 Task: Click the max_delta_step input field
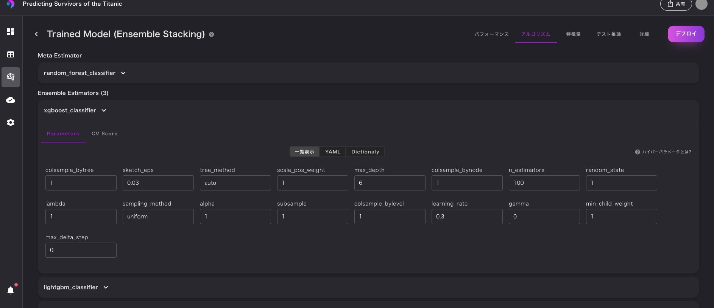tap(81, 250)
